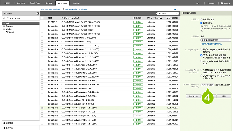Collapse the filter panel arrow icon

tap(38, 13)
